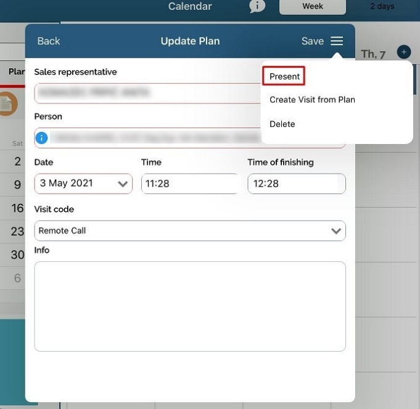This screenshot has width=420, height=409.
Task: Expand the Visit code Remote Call dropdown
Action: pyautogui.click(x=190, y=231)
